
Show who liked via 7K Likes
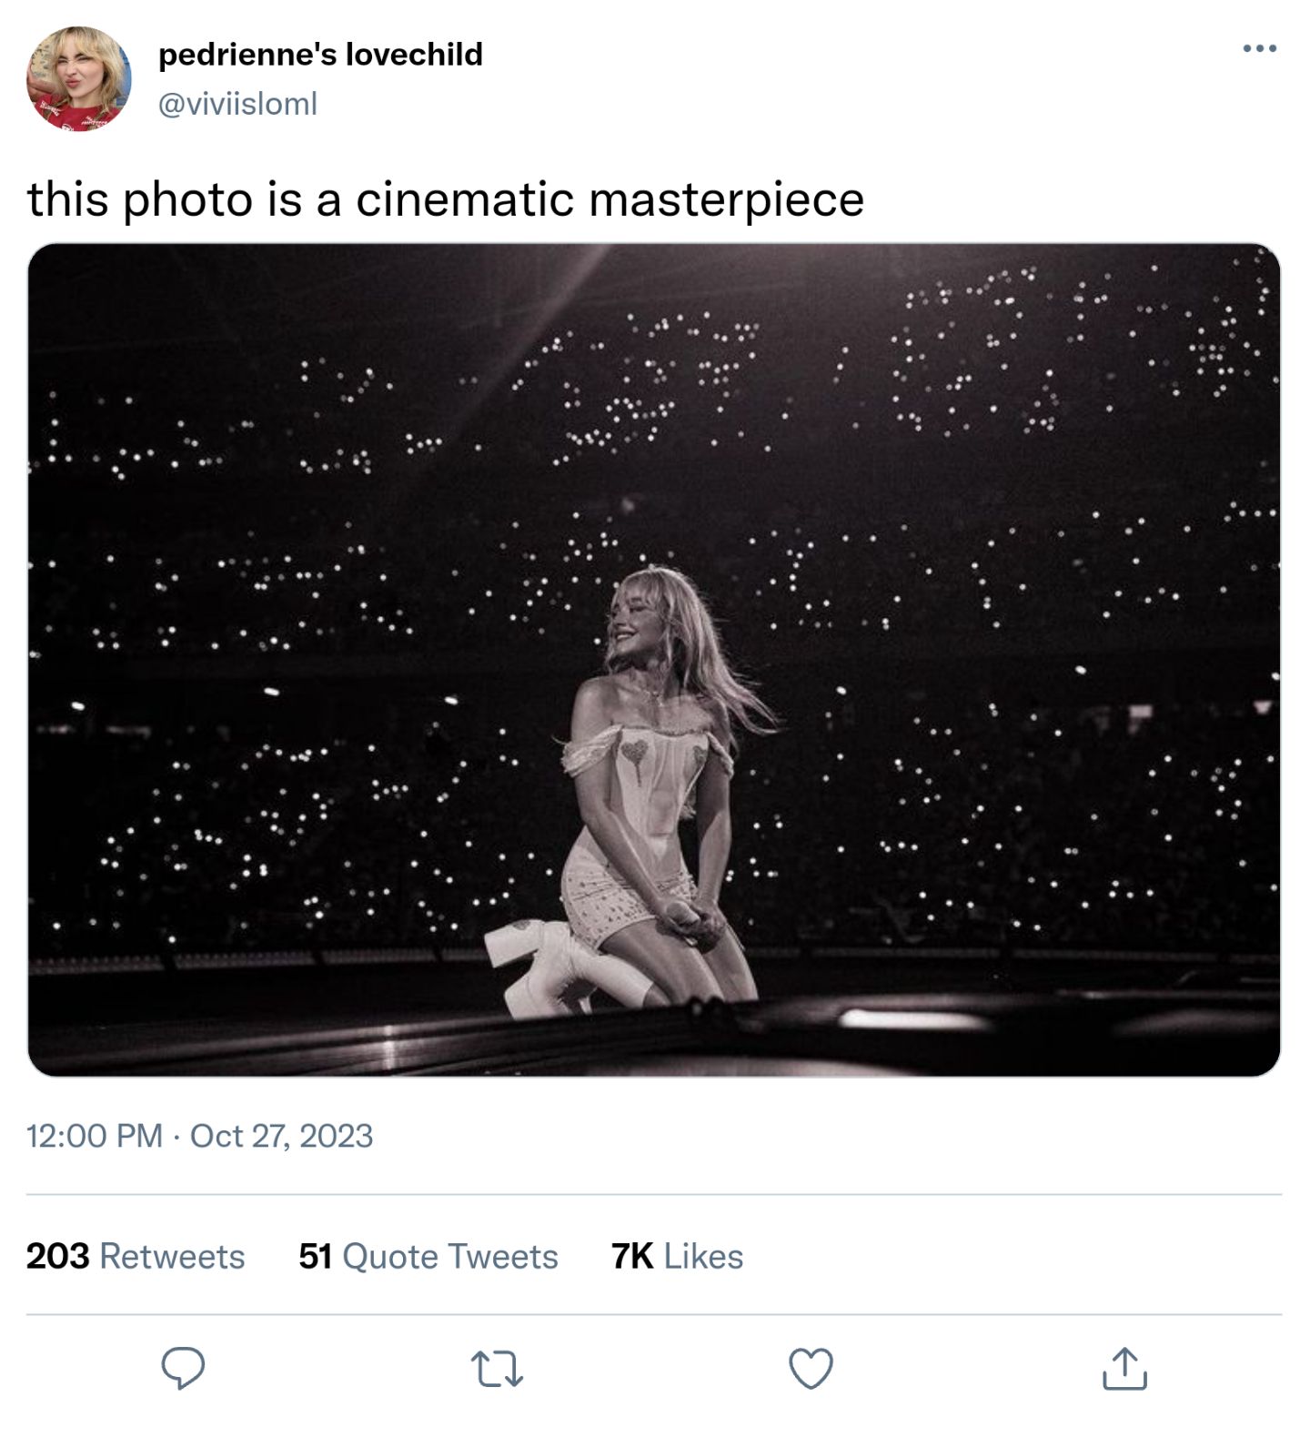click(678, 1256)
